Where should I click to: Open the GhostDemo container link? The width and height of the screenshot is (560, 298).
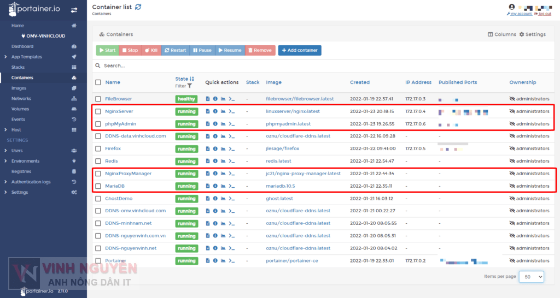click(x=119, y=199)
